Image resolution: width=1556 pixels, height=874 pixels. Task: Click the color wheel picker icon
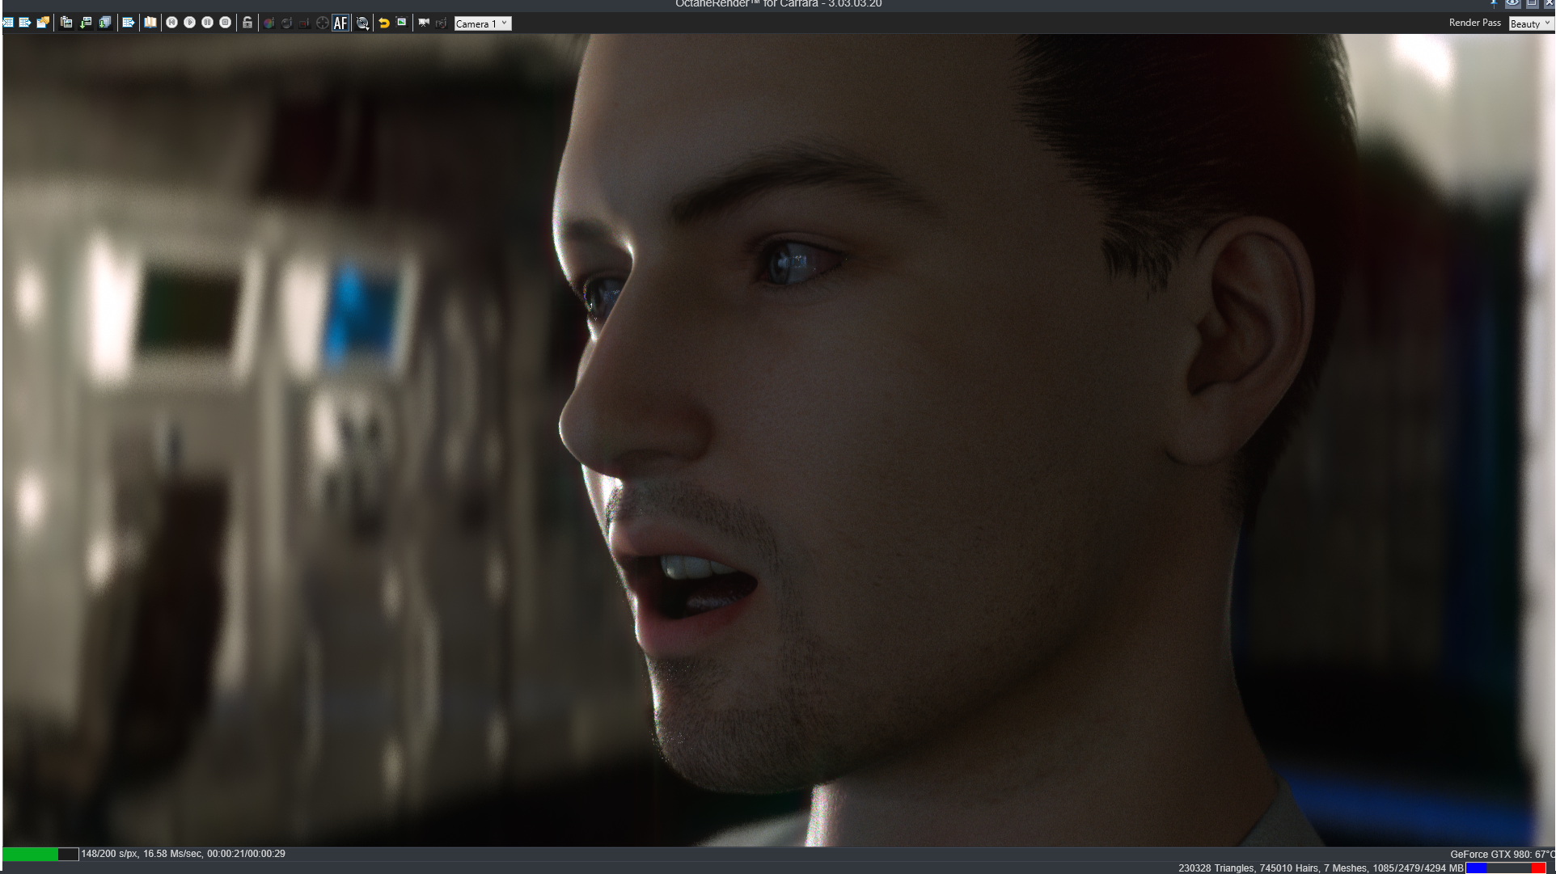268,23
